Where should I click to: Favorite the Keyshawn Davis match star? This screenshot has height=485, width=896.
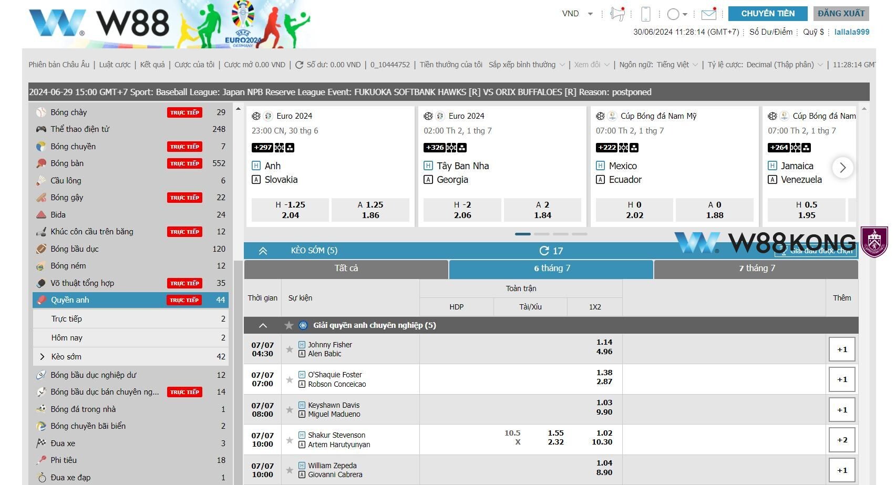pyautogui.click(x=289, y=409)
